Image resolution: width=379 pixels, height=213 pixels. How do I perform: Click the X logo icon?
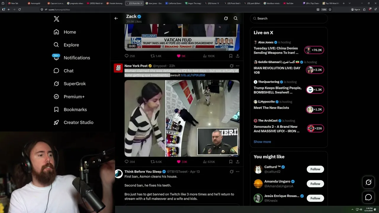point(57,19)
